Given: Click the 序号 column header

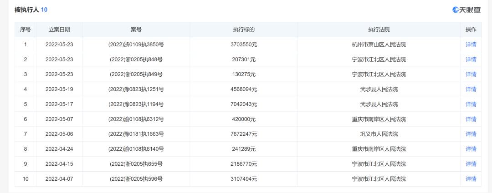Looking at the screenshot, I should (26, 30).
